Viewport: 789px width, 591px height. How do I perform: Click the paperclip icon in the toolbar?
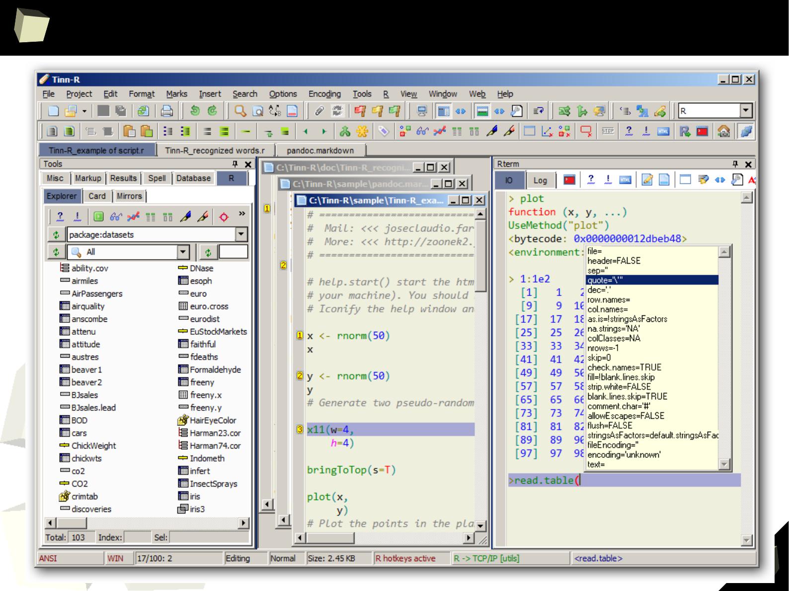pyautogui.click(x=320, y=111)
